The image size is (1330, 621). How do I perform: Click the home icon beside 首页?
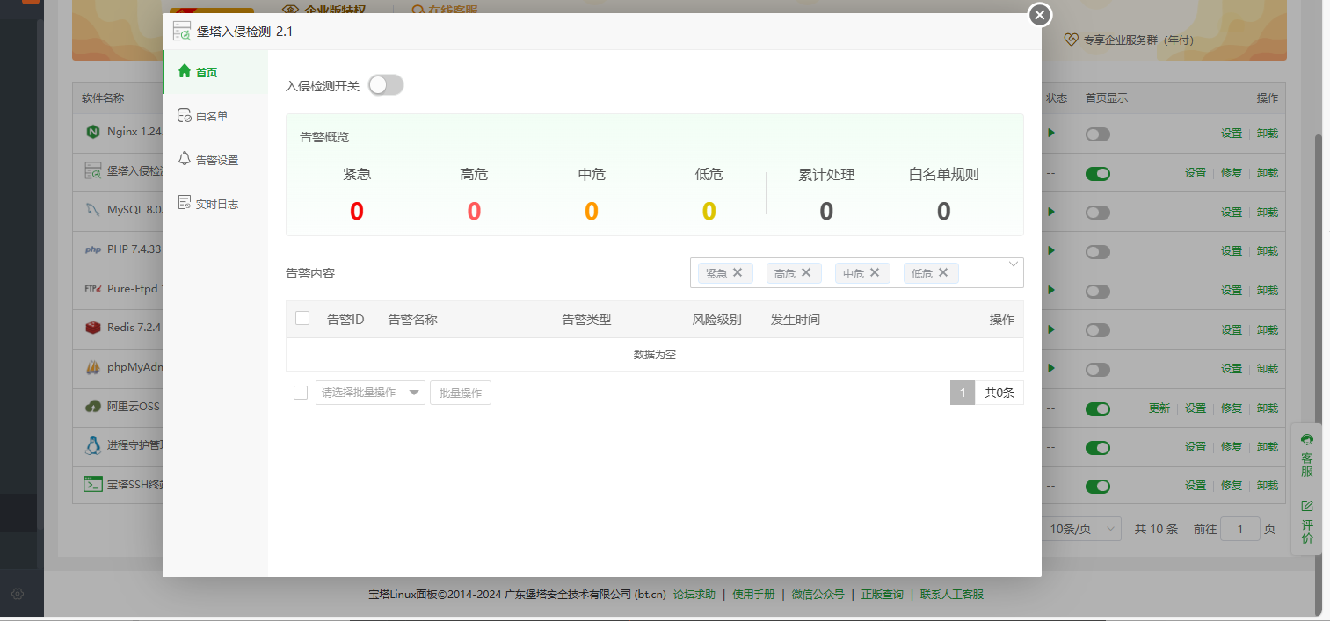(x=185, y=71)
